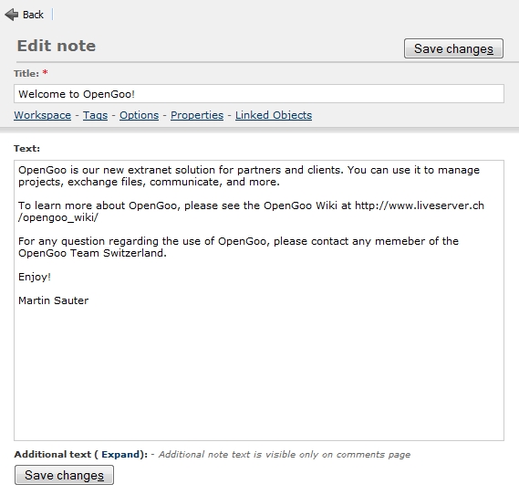The height and width of the screenshot is (495, 519).
Task: Focus the Title input field
Action: pos(259,94)
